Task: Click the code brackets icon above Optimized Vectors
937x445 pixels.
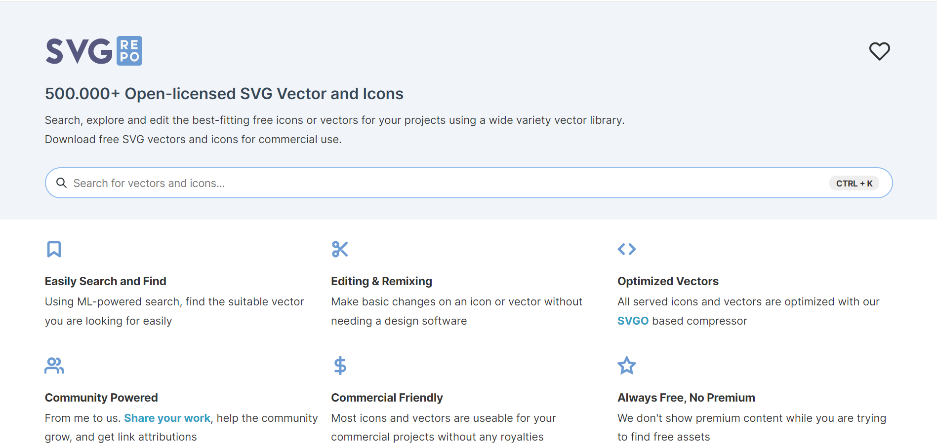Action: pyautogui.click(x=627, y=249)
